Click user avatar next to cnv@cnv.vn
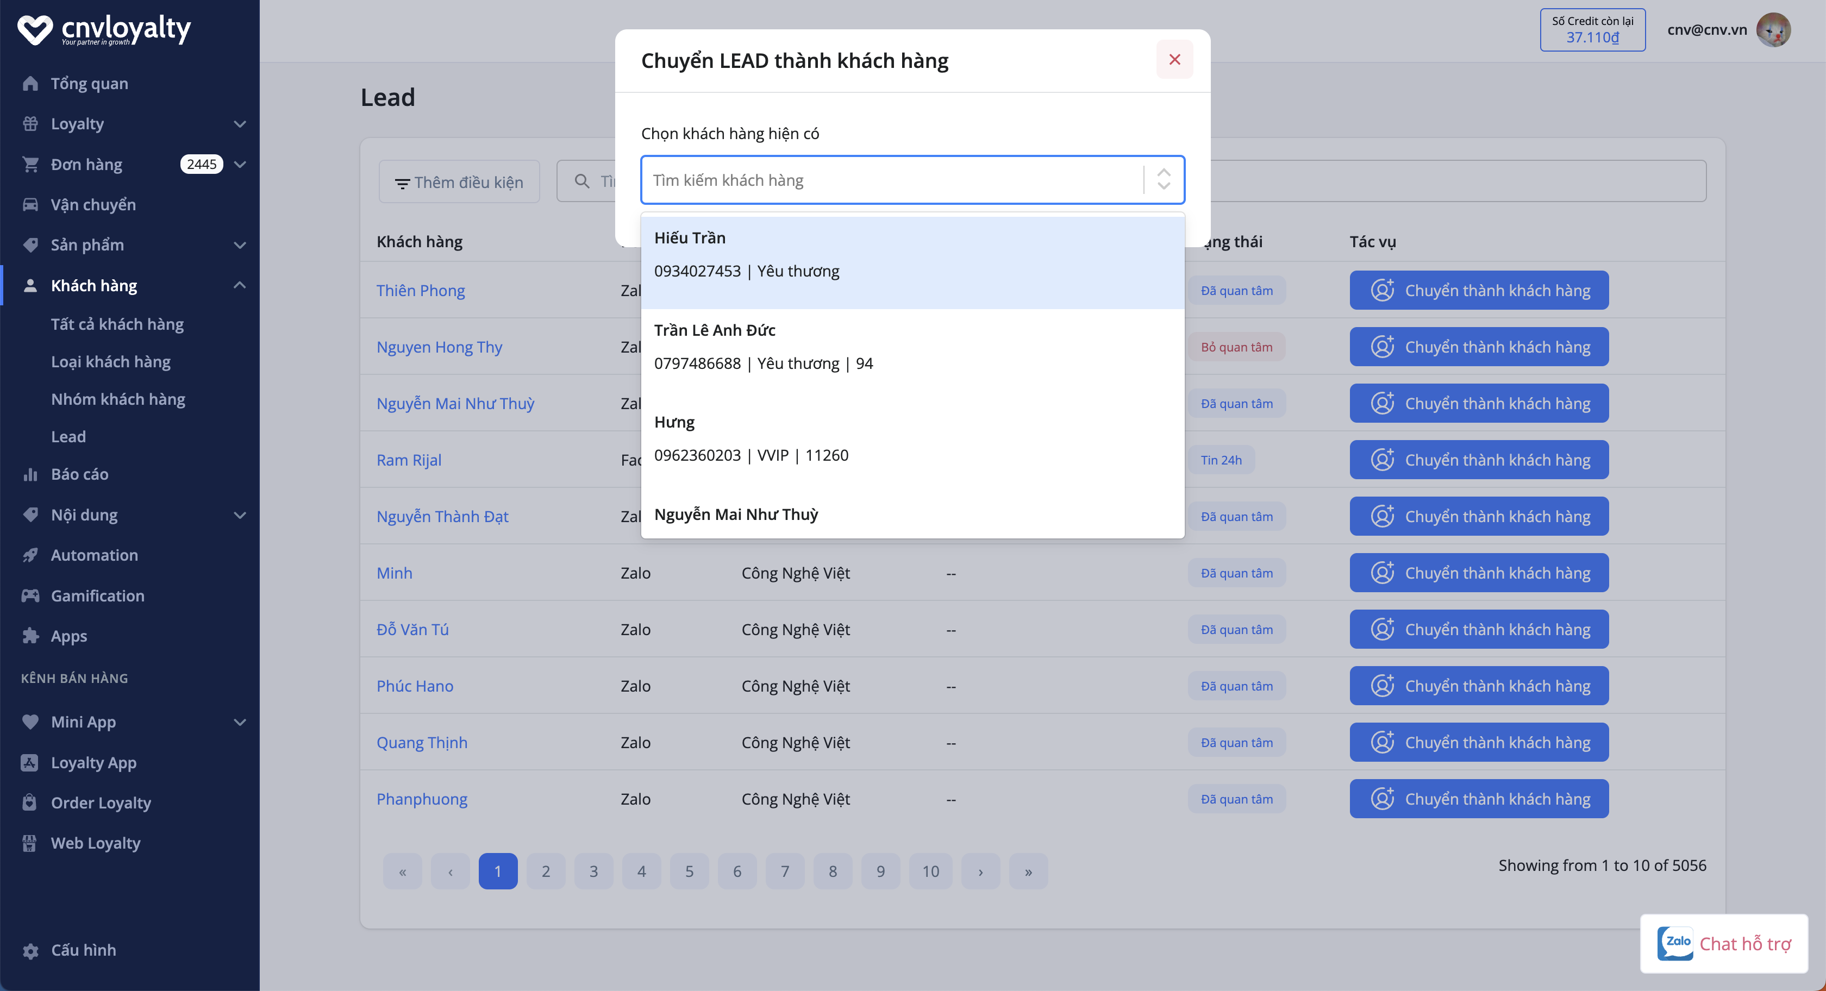 click(1773, 30)
